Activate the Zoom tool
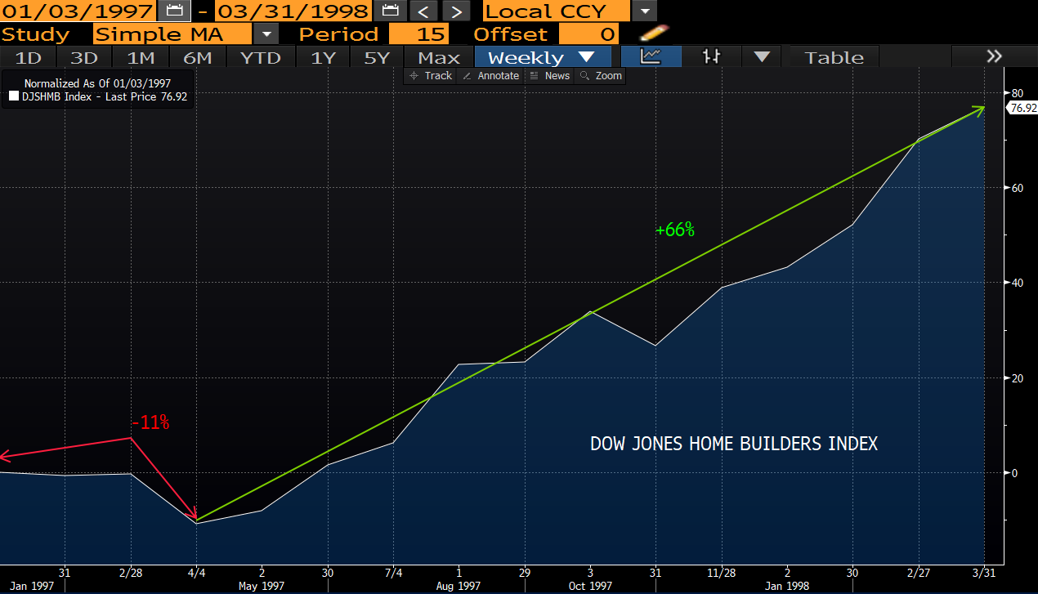This screenshot has width=1038, height=594. coord(601,75)
